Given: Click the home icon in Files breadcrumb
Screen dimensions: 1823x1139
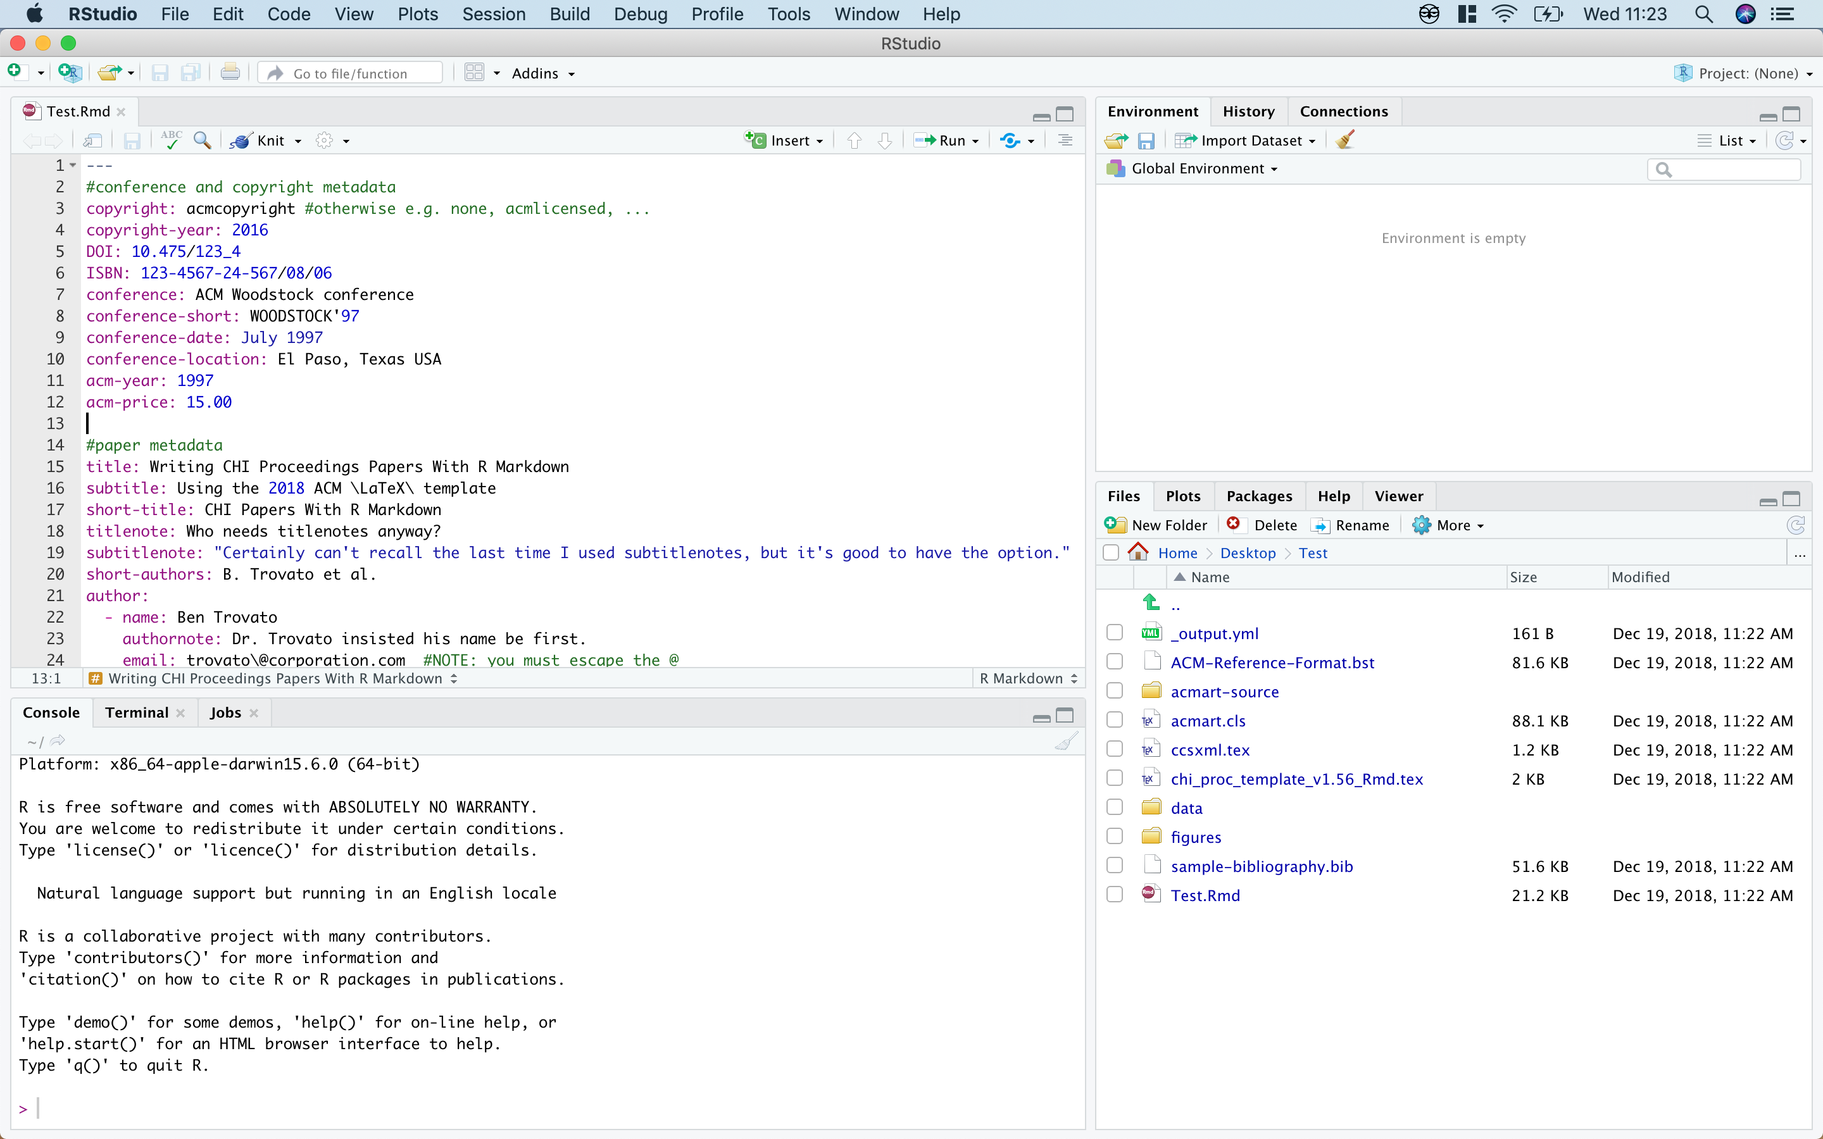Looking at the screenshot, I should click(1138, 552).
